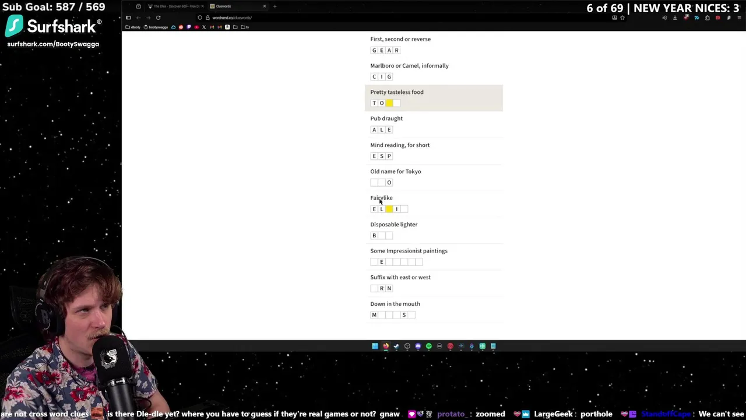Open Spotify from the taskbar
Image resolution: width=746 pixels, height=420 pixels.
click(429, 346)
